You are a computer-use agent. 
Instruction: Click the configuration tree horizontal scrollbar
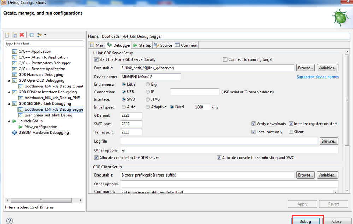click(41, 200)
